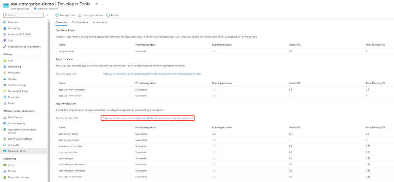Image resolution: width=394 pixels, height=182 pixels.
Task: Click the cert-manager-cainjector row name
Action: click(x=71, y=171)
